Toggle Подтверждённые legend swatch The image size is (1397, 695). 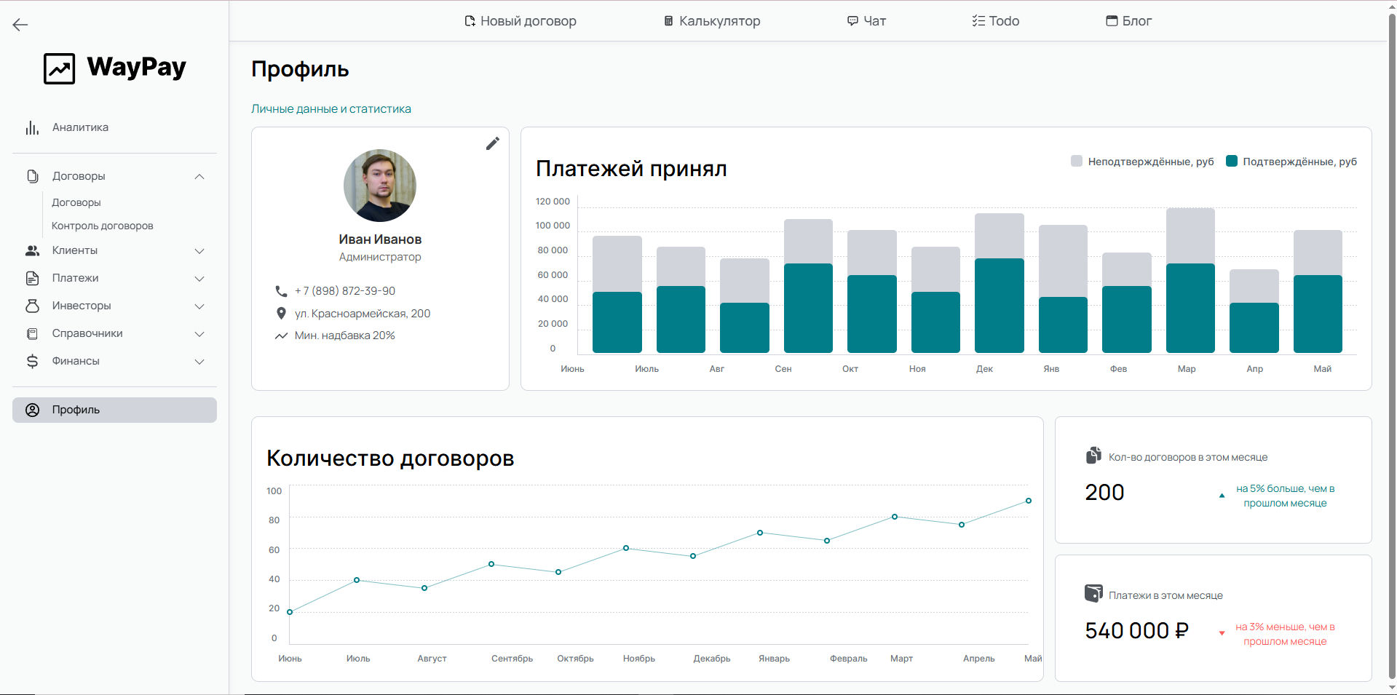pyautogui.click(x=1232, y=161)
